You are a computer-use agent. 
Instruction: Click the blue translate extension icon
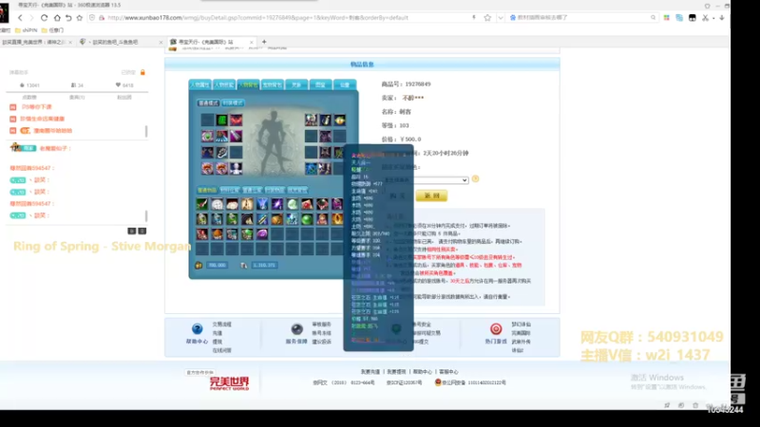click(x=679, y=17)
